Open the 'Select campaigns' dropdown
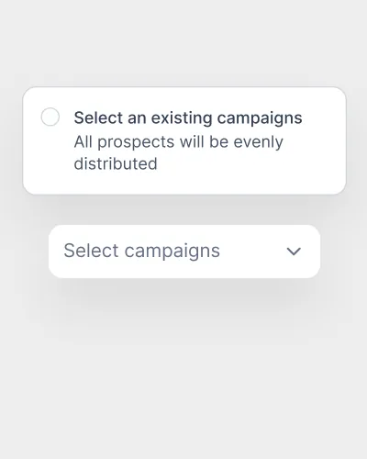The image size is (367, 459). (184, 252)
